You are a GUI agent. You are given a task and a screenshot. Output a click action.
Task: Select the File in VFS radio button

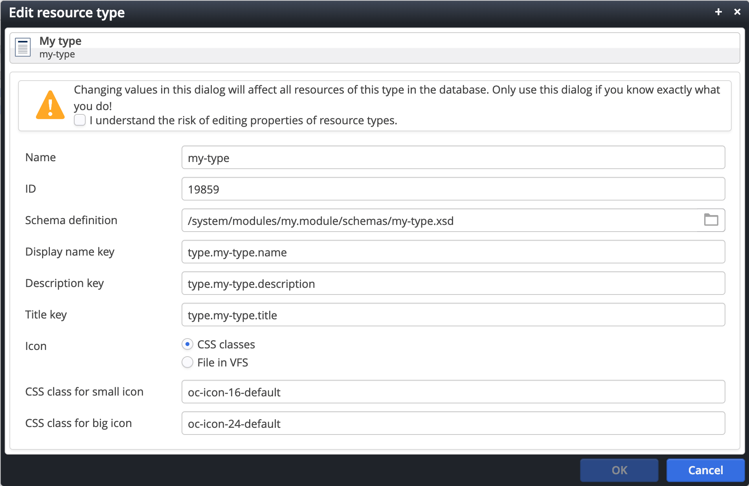click(x=188, y=362)
